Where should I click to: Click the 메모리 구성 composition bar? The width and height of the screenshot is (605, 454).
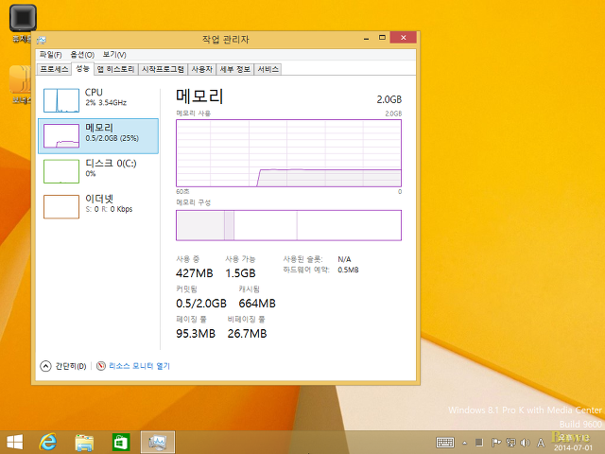coord(288,225)
